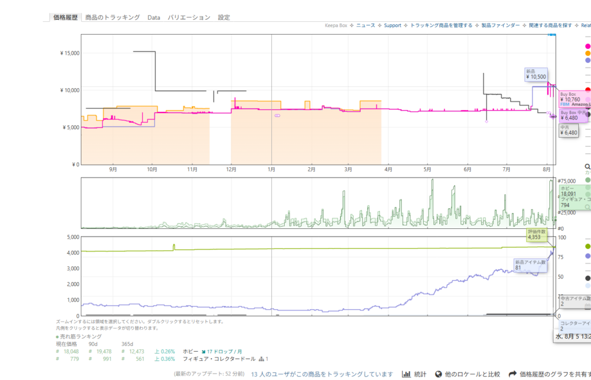Viewport: 591px width, 380px height.
Task: Click the 上 0.36% value
Action: pos(164,359)
